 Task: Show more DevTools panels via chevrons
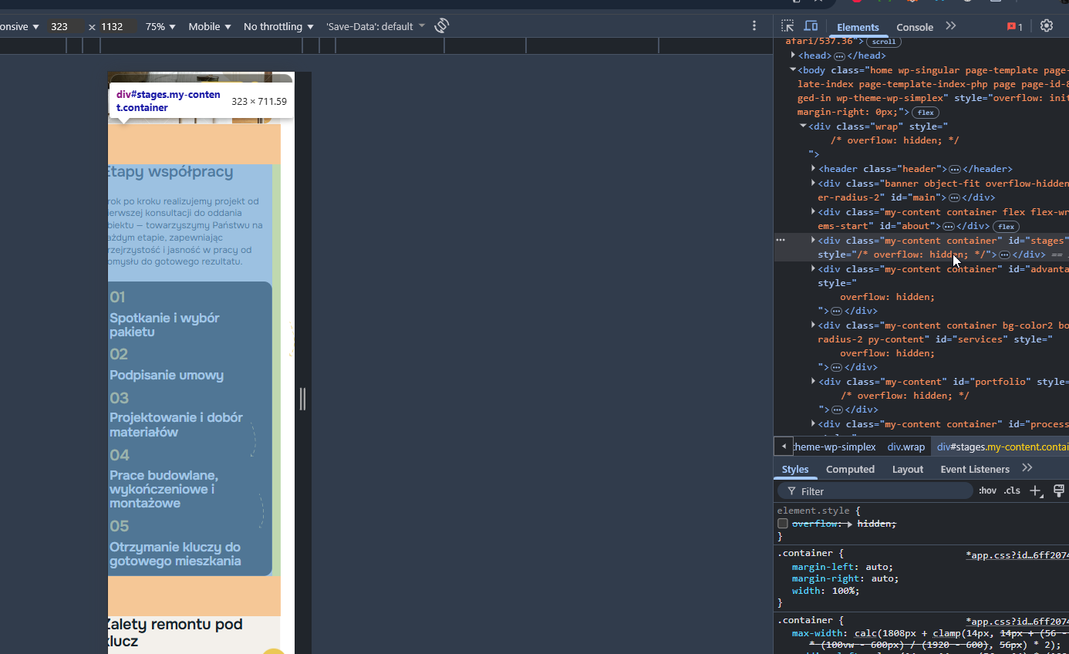point(951,26)
